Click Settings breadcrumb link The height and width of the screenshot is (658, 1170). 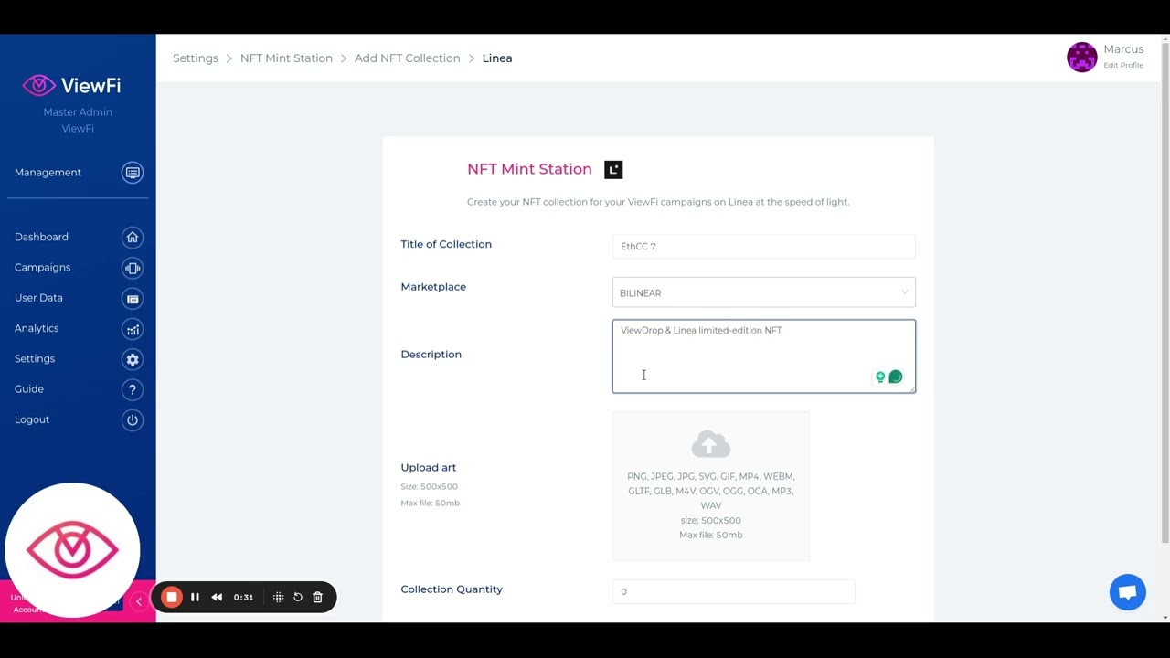point(196,58)
